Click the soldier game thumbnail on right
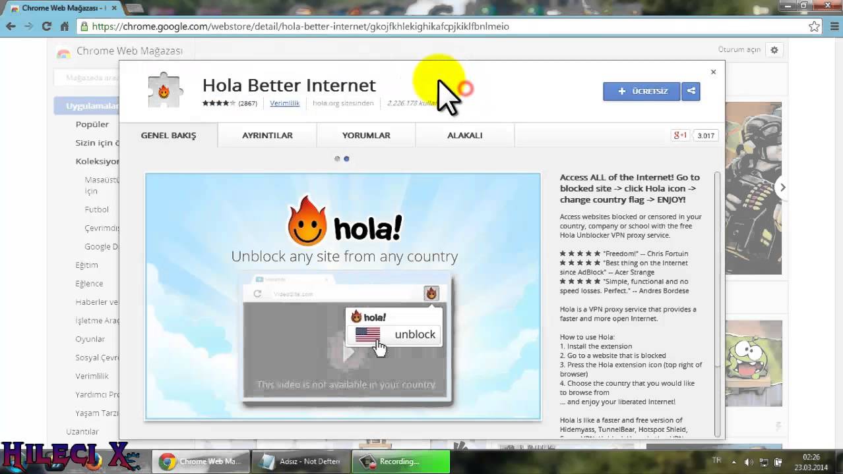The height and width of the screenshot is (474, 843). (753, 188)
